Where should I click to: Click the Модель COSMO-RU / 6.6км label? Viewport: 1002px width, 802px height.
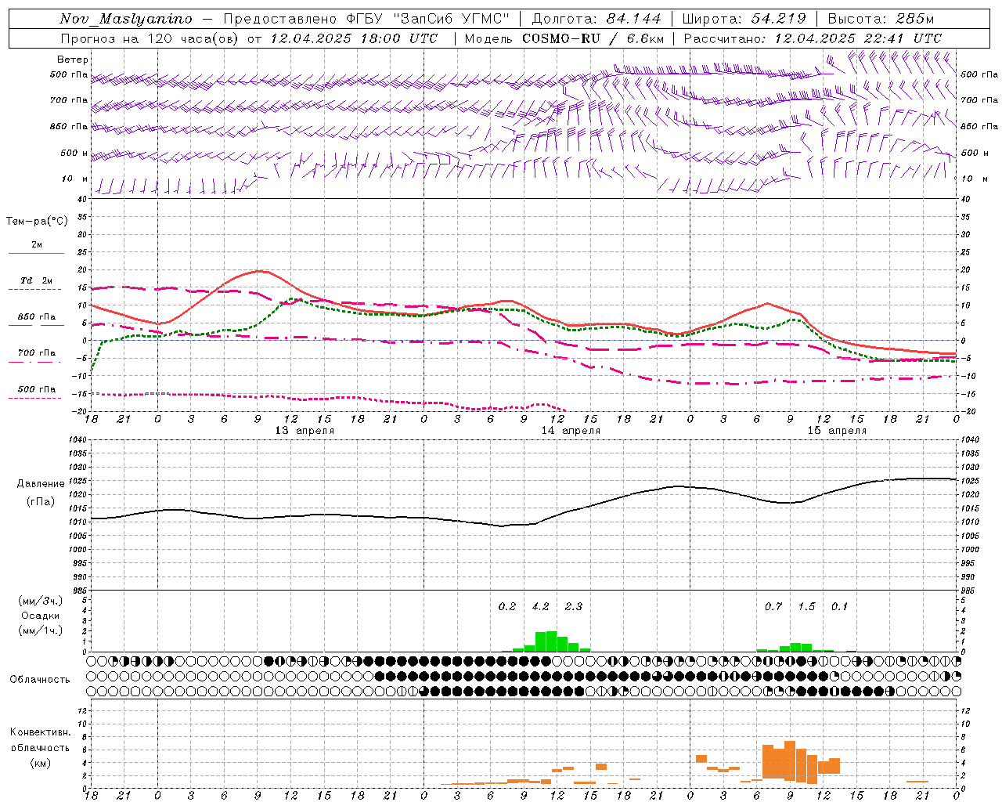click(x=564, y=38)
